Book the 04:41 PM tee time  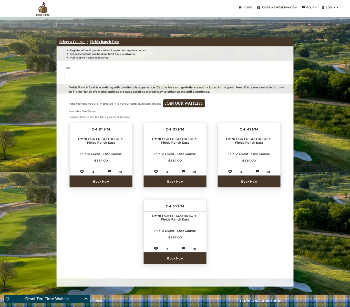(x=249, y=182)
